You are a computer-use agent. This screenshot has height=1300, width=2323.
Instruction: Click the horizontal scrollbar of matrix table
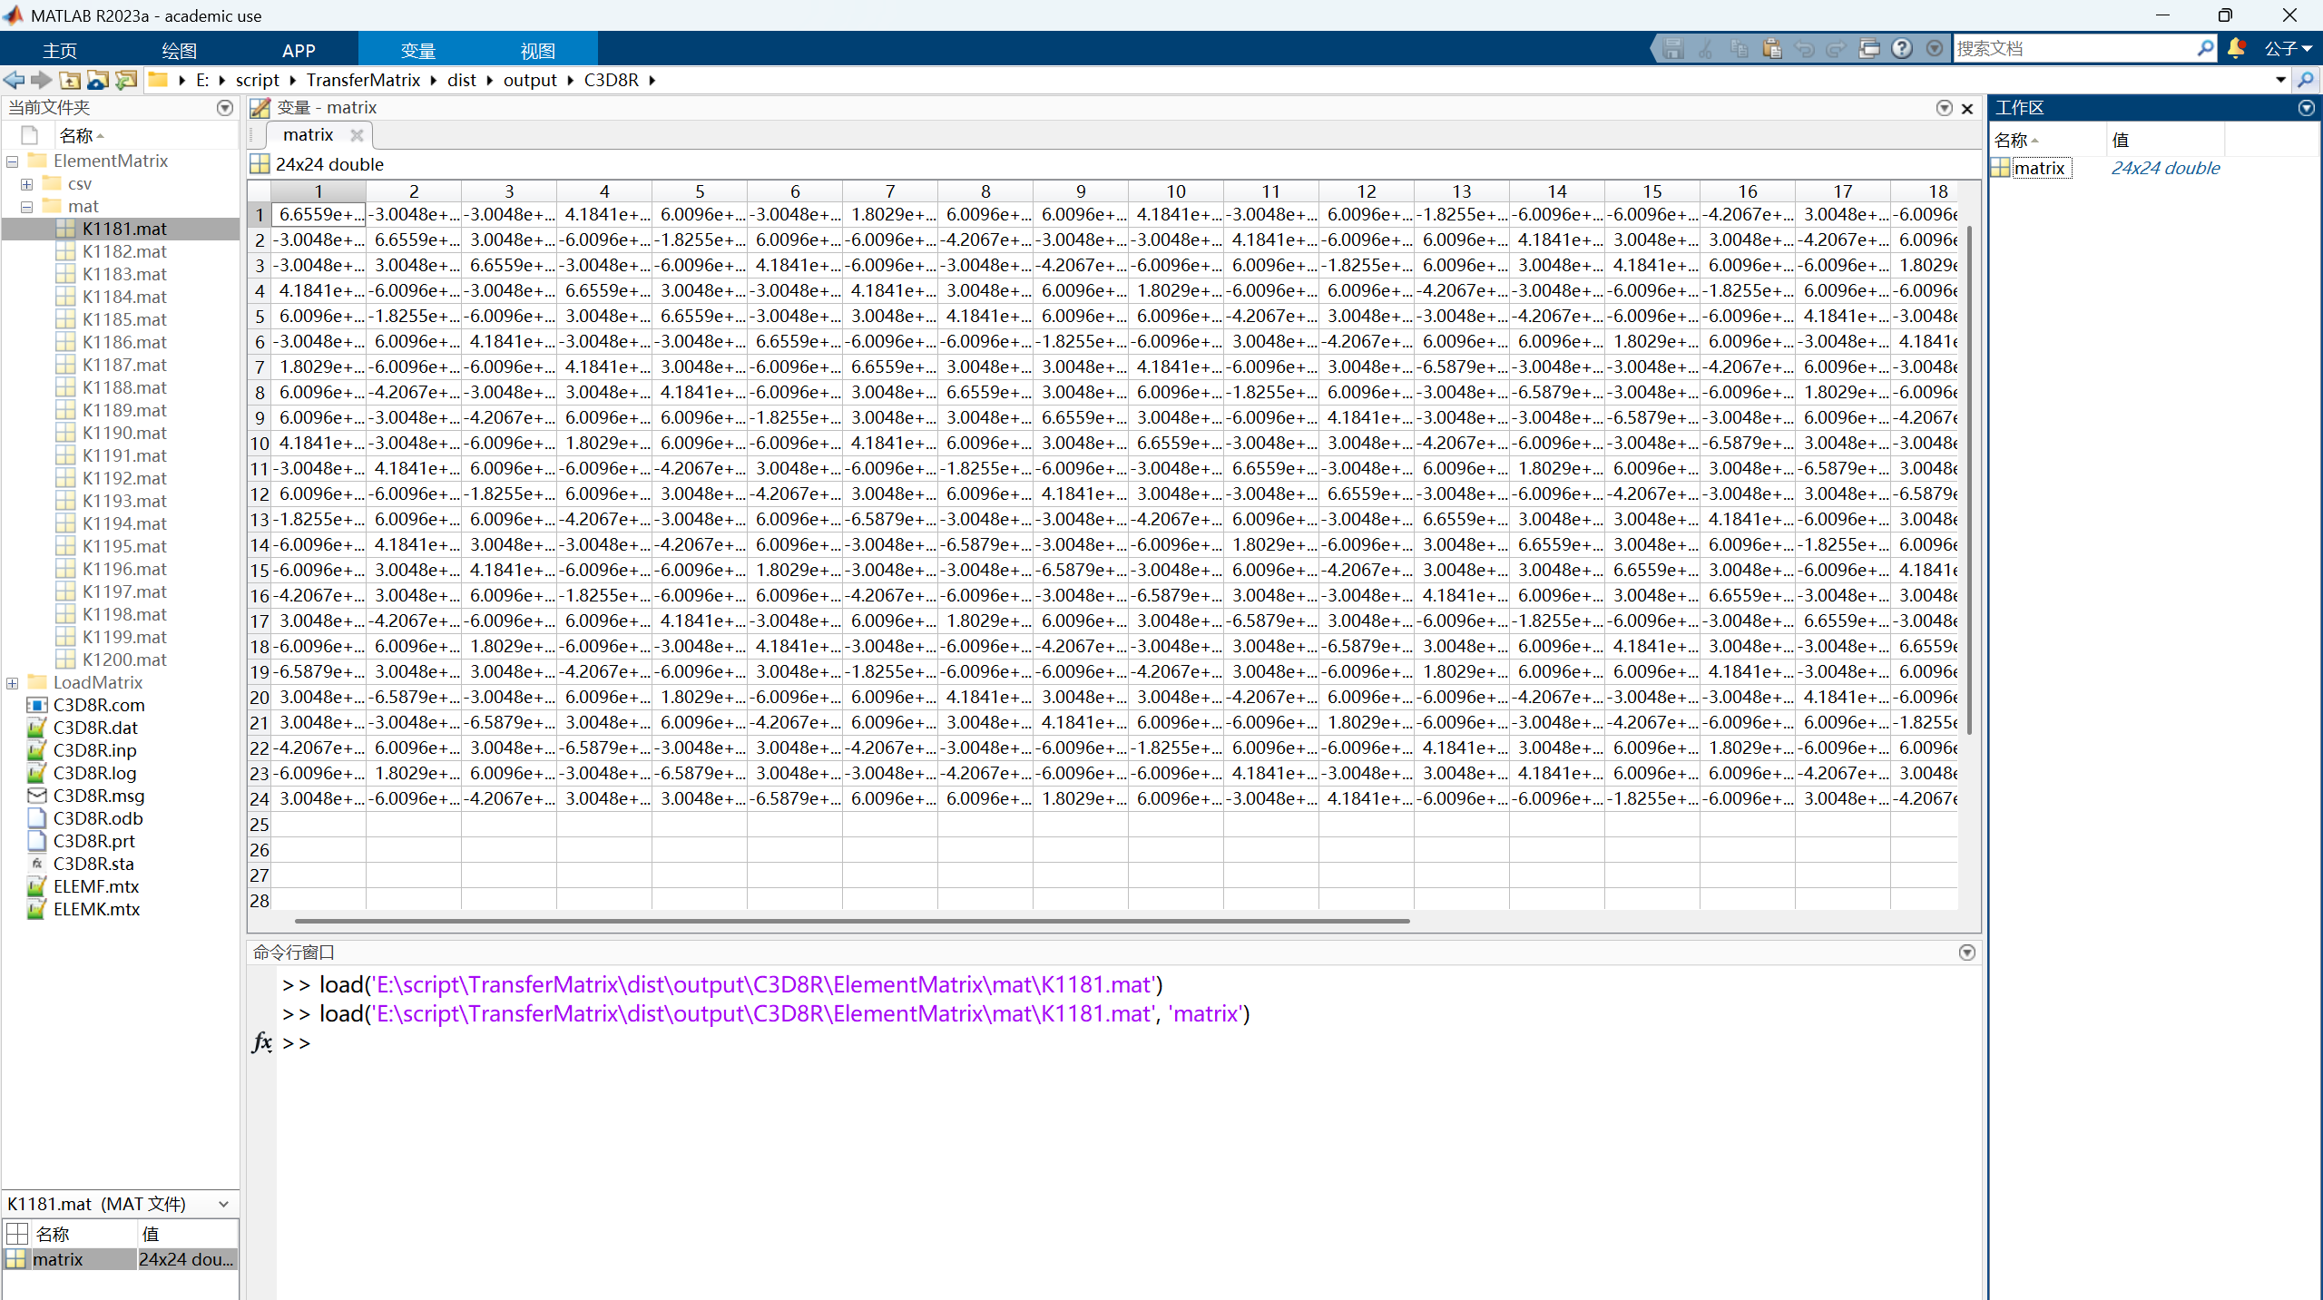(852, 921)
